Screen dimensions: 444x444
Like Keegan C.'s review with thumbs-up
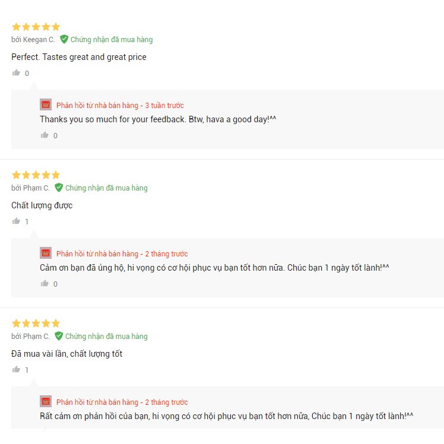[x=16, y=73]
